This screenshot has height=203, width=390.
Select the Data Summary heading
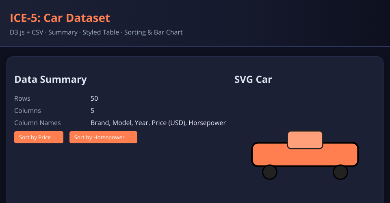pyautogui.click(x=50, y=80)
